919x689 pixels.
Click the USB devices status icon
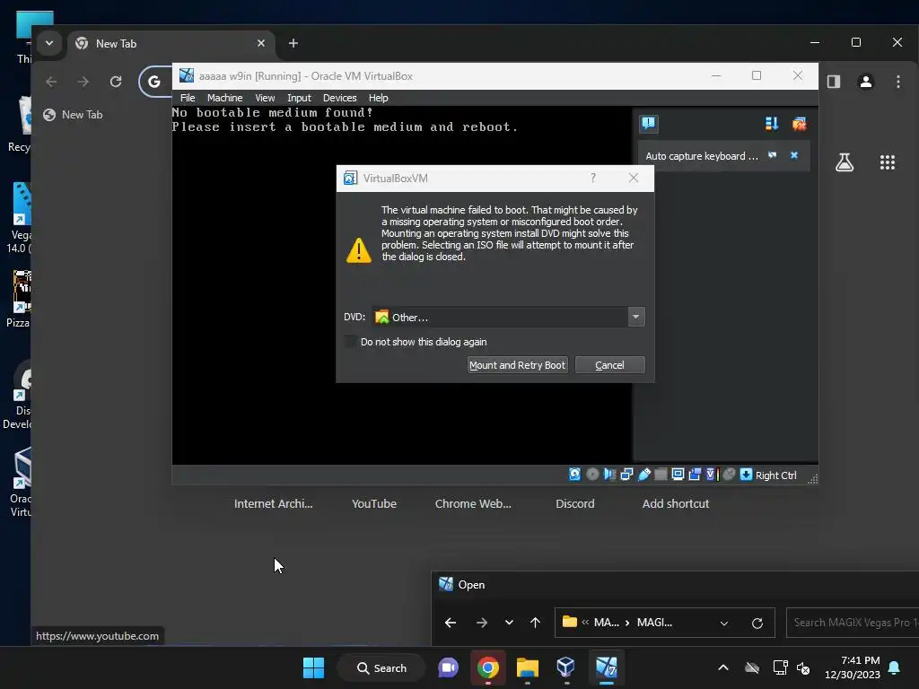644,475
